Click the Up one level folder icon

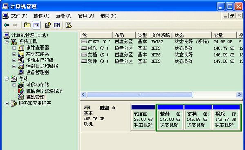coord(27,25)
